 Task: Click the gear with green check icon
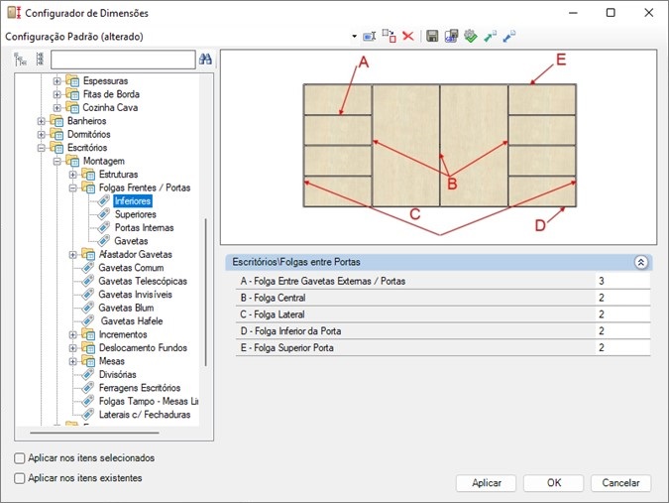[x=471, y=37]
